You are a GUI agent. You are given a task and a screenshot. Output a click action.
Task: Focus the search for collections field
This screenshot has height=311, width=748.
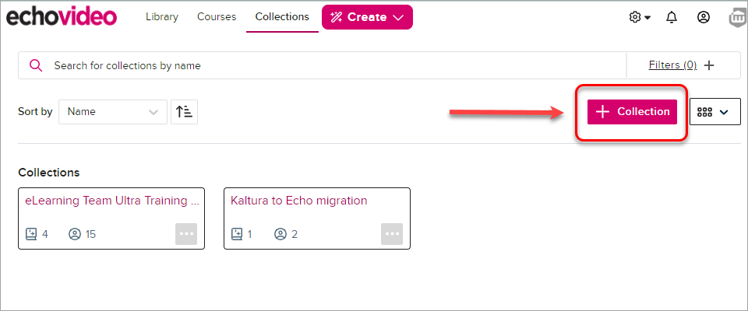coord(323,65)
